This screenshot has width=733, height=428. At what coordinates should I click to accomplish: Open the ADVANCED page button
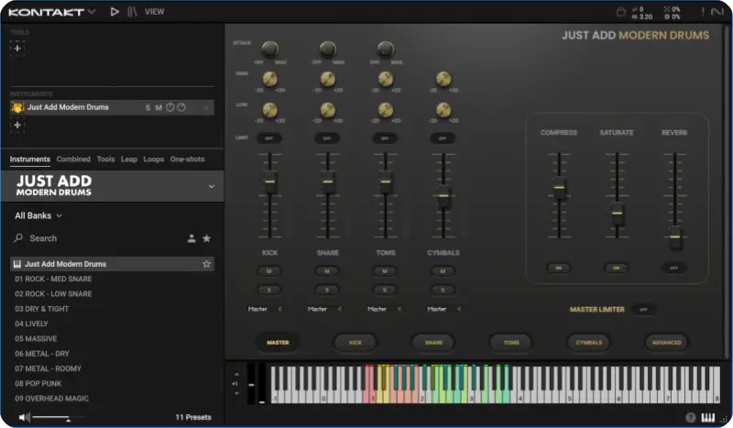[x=666, y=343]
